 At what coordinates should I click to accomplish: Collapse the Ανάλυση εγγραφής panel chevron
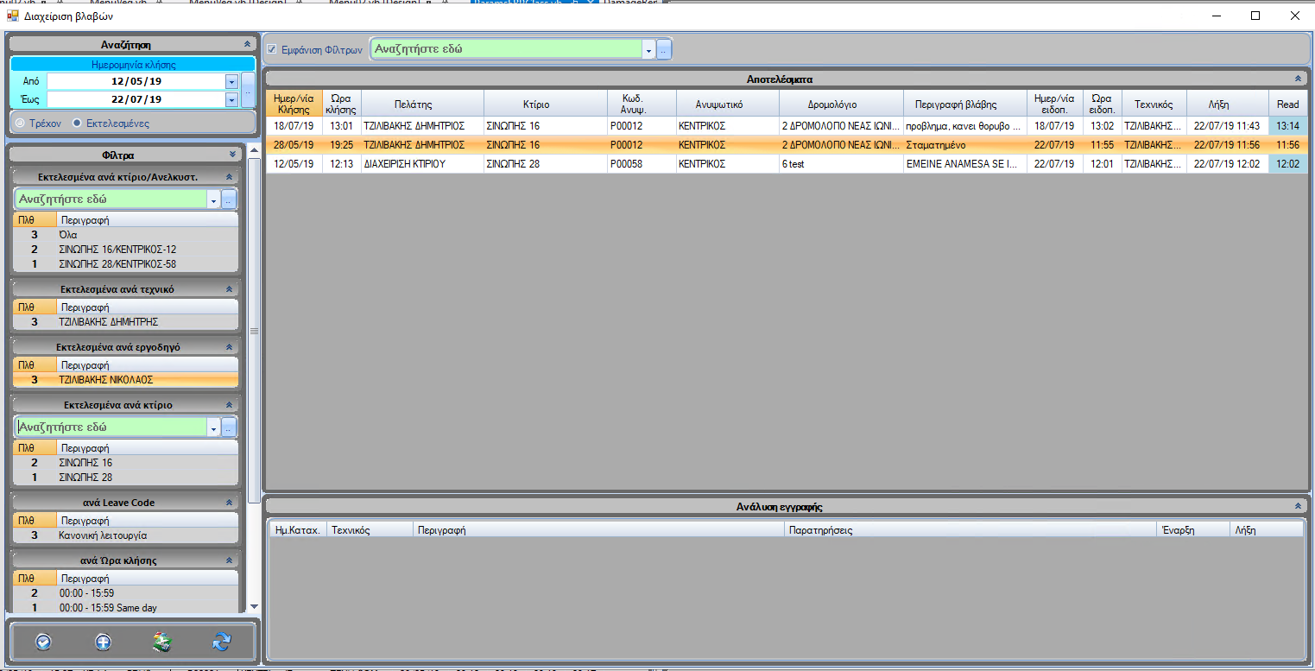click(x=1298, y=506)
